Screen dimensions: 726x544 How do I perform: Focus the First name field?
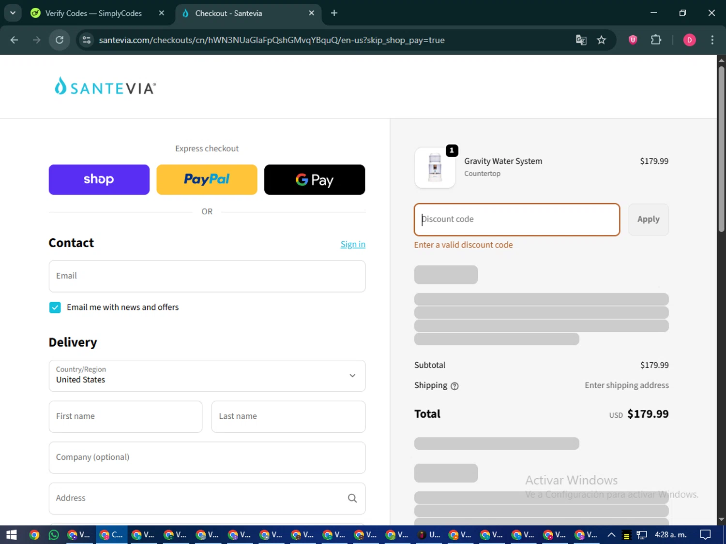(125, 416)
